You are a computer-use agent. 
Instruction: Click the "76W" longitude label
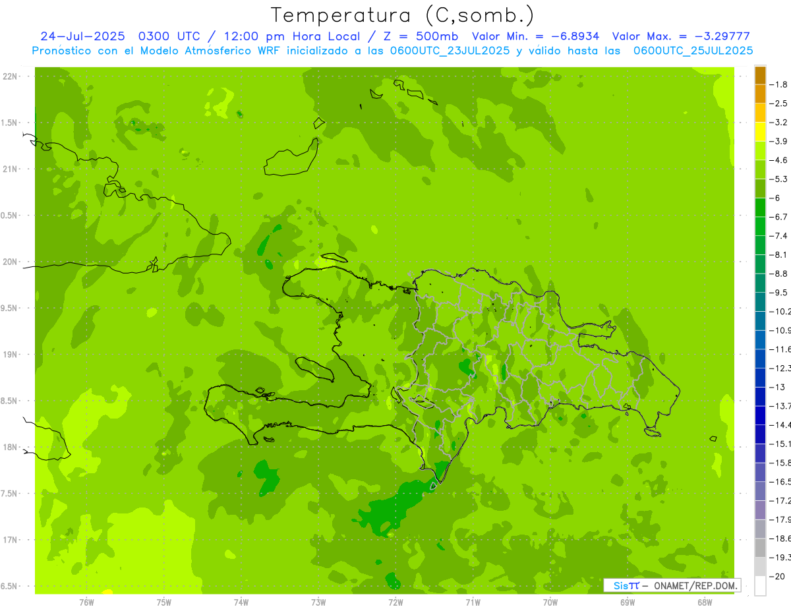point(86,602)
